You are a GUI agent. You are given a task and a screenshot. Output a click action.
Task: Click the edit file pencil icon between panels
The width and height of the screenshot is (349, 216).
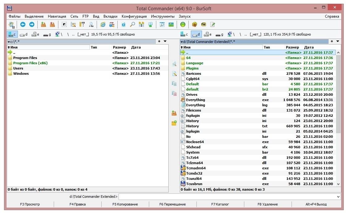[174, 74]
